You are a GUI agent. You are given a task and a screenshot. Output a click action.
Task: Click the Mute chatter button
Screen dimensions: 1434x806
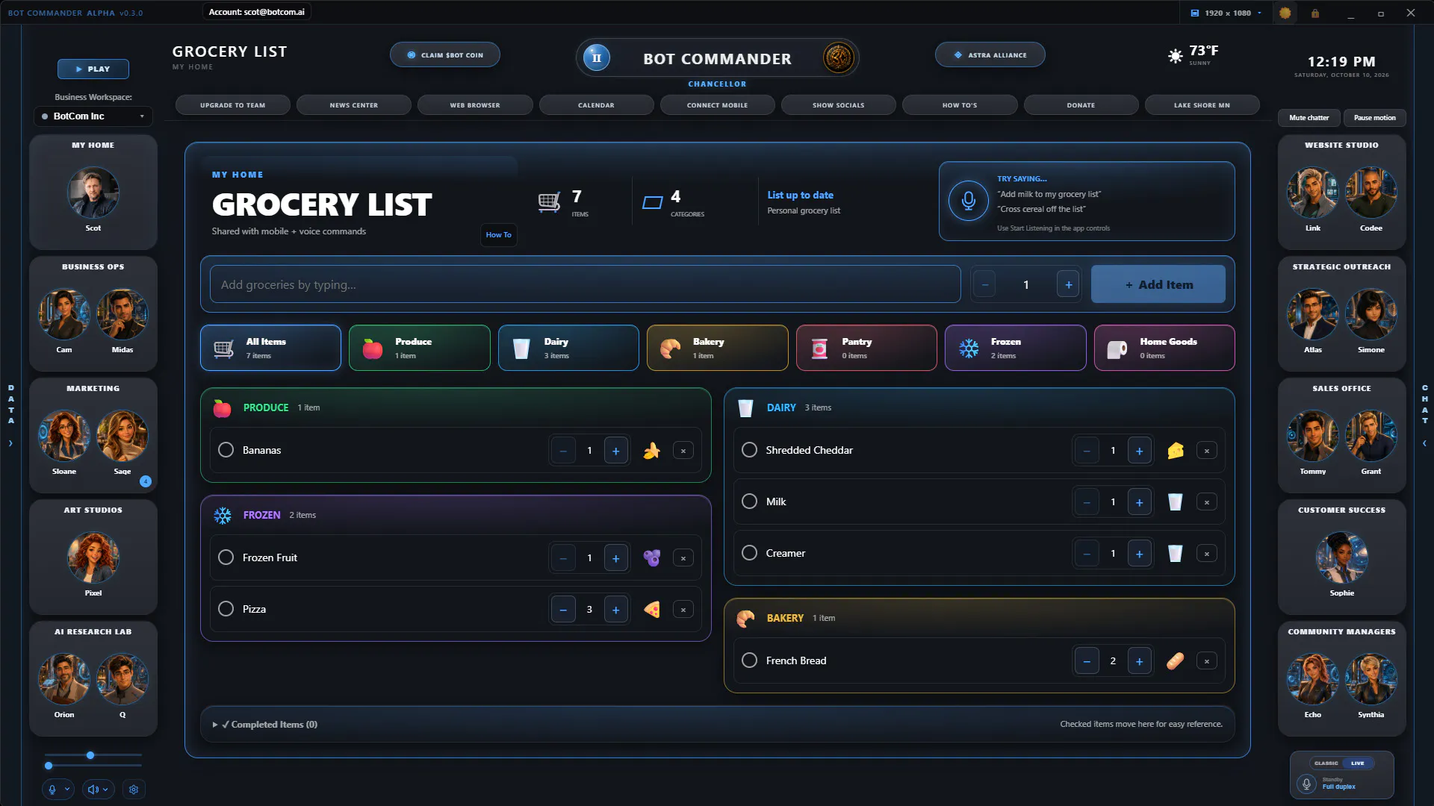(1309, 118)
